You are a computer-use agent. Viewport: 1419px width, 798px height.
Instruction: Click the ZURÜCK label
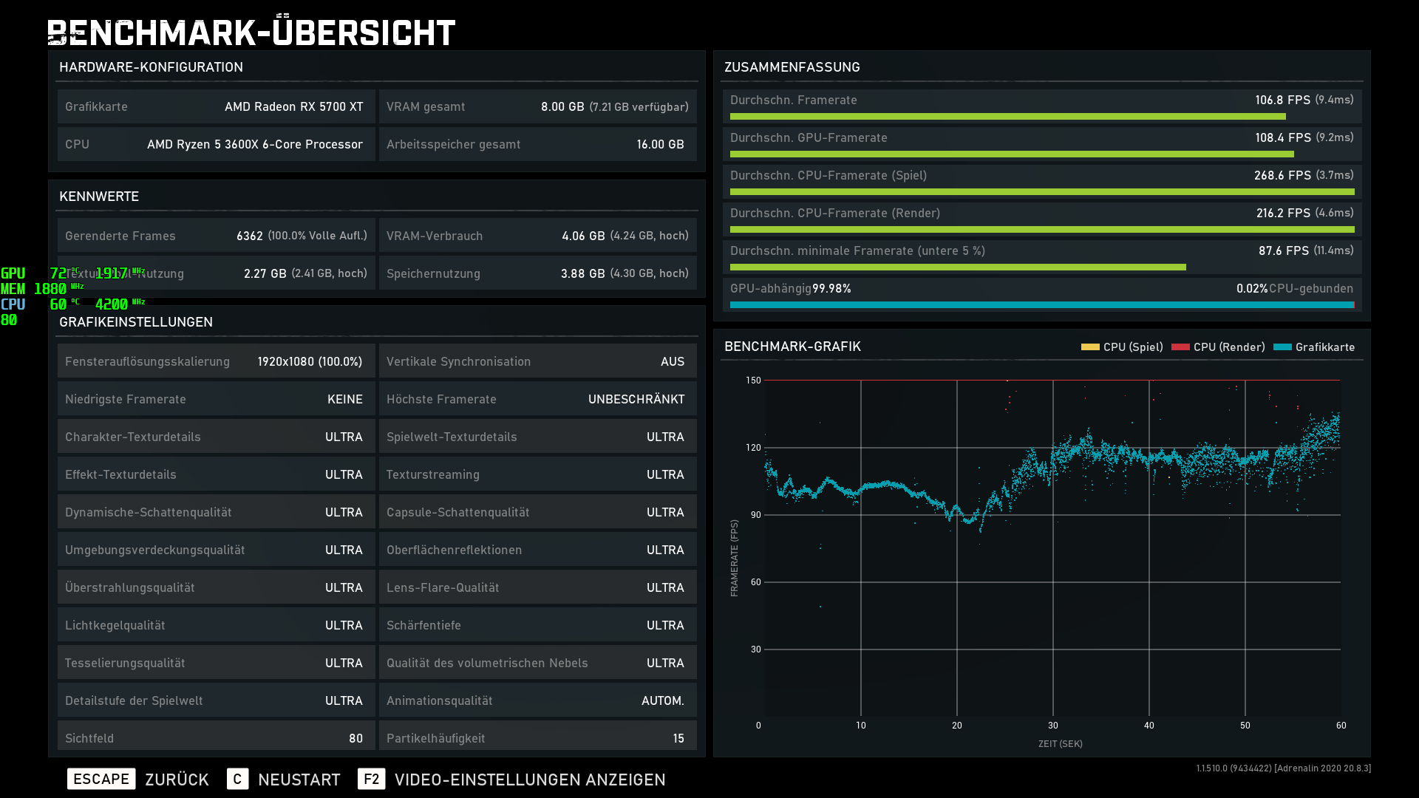point(177,780)
